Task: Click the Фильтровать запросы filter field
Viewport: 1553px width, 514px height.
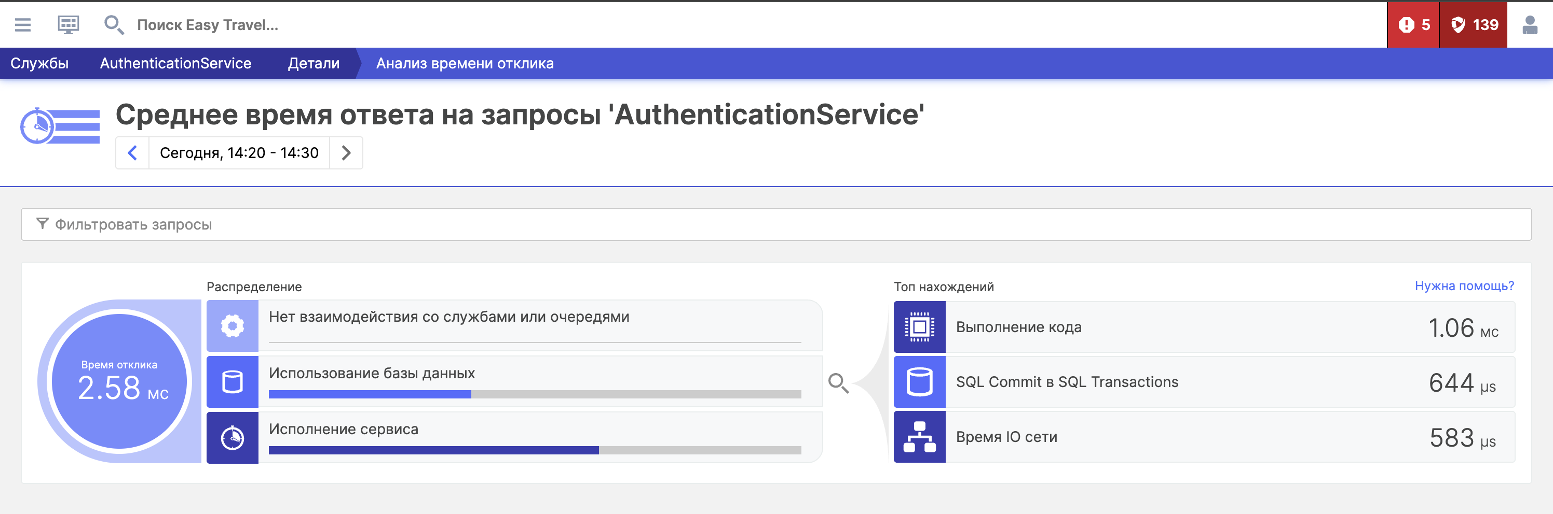Action: 775,224
